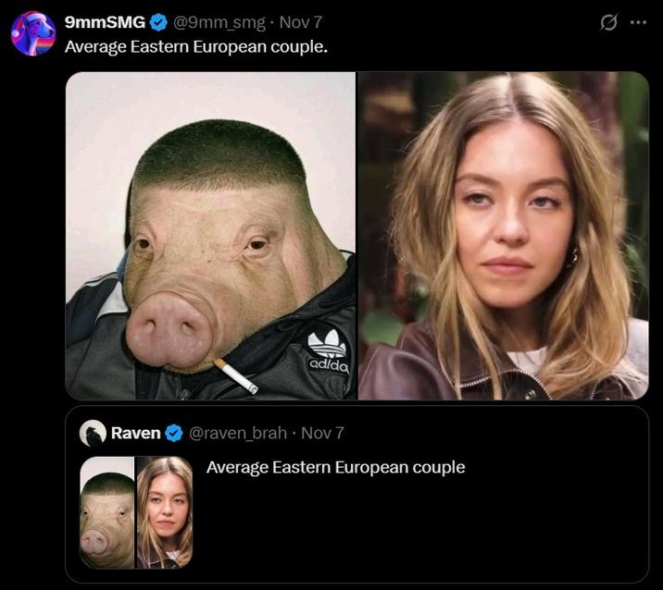Click the Adidas logo in the pig image

[x=328, y=350]
